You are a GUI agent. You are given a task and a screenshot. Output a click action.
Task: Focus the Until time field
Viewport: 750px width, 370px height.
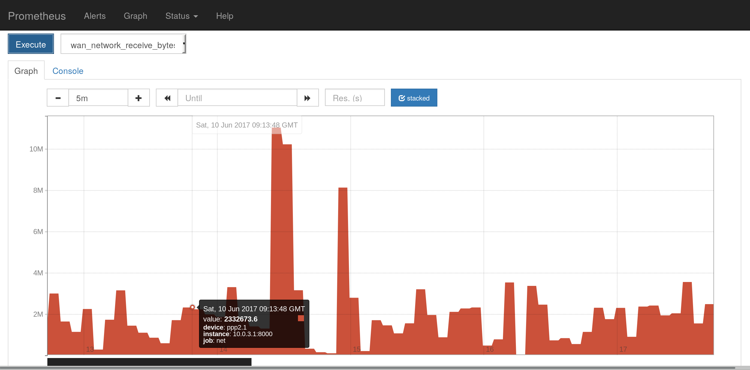point(237,98)
